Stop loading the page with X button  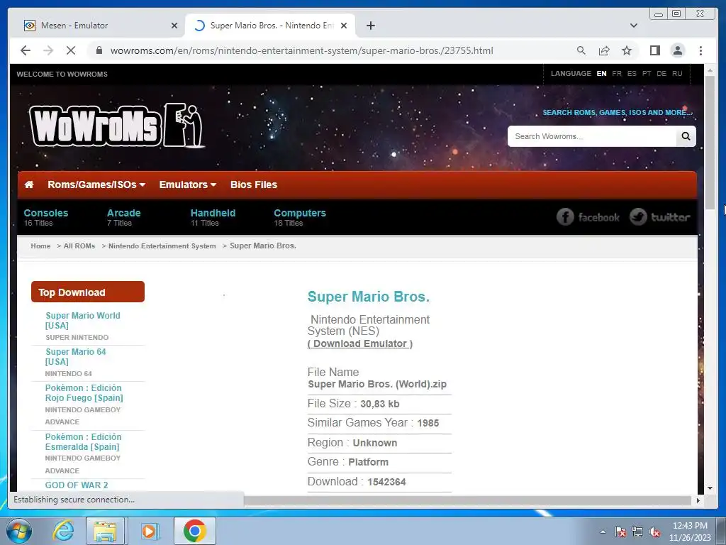71,50
